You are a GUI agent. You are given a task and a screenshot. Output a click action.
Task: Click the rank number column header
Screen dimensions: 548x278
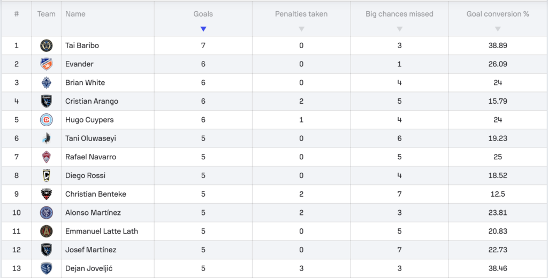[x=17, y=14]
